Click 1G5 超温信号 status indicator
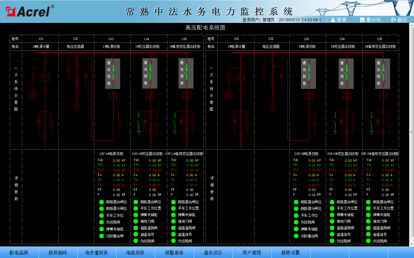The height and width of the screenshot is (258, 414). [x=173, y=234]
